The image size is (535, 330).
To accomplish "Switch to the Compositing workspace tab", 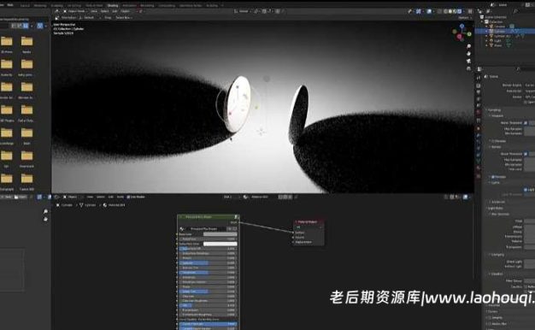I will tap(167, 5).
